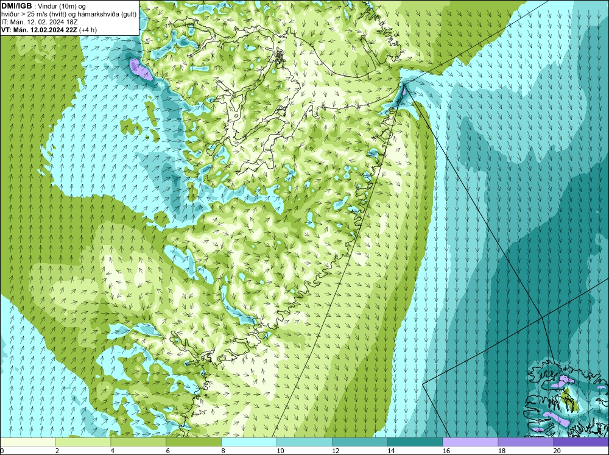Click the medium purple 18–20 m/s legend swatch
The image size is (609, 455).
click(526, 442)
